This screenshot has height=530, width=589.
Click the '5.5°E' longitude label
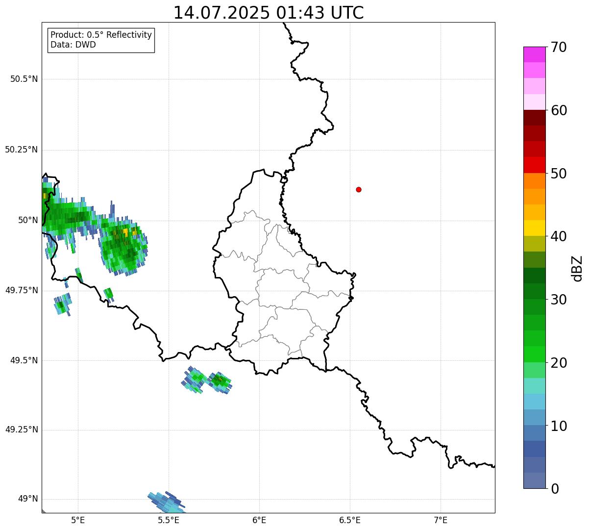(x=169, y=520)
